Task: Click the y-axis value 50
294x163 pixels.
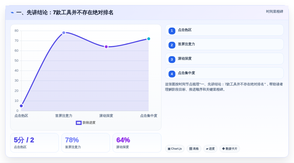Action: [x=17, y=61]
